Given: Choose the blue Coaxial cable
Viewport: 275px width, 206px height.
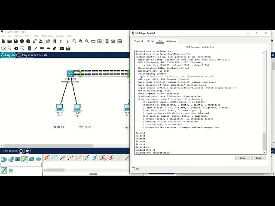Looking at the screenshot, I should click(x=95, y=158).
